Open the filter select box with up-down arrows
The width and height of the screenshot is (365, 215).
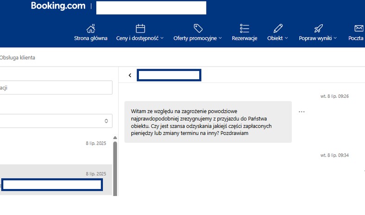point(56,121)
